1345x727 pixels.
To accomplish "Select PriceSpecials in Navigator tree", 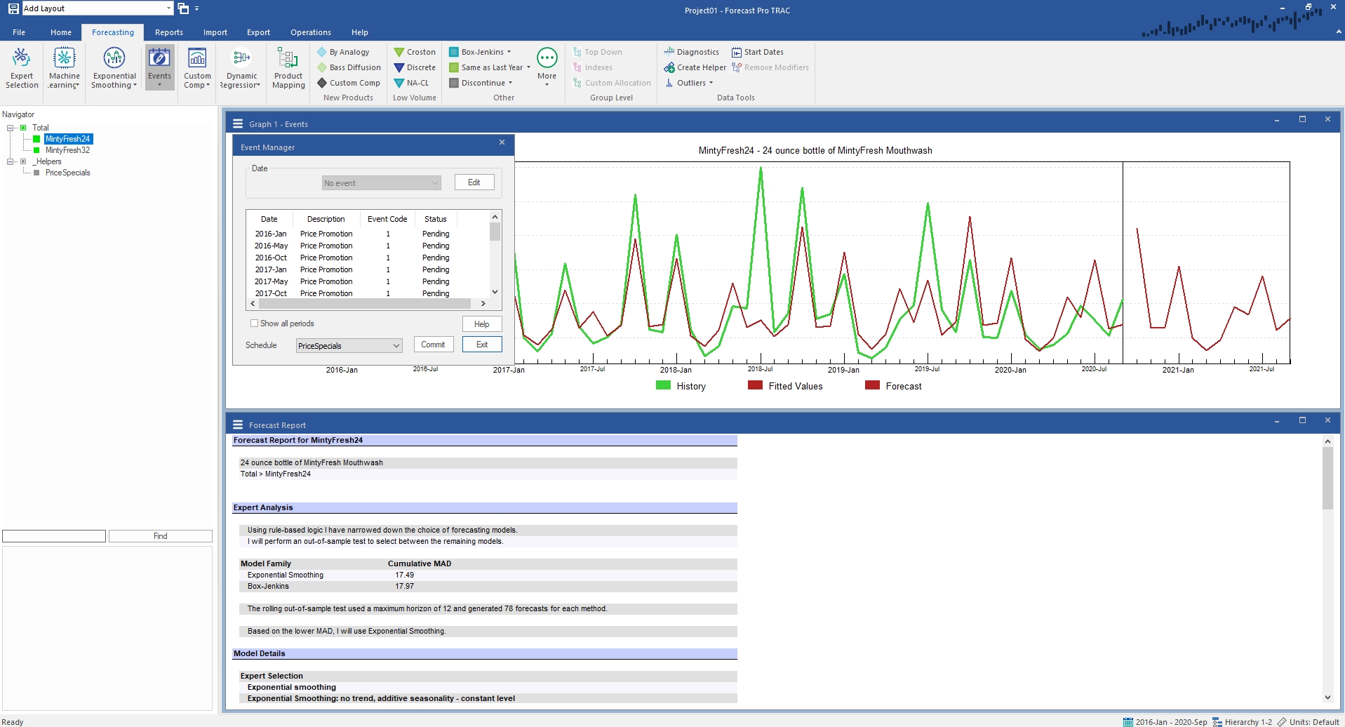I will tap(67, 173).
